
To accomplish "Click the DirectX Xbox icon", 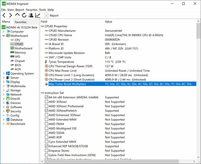I will 8,98.
